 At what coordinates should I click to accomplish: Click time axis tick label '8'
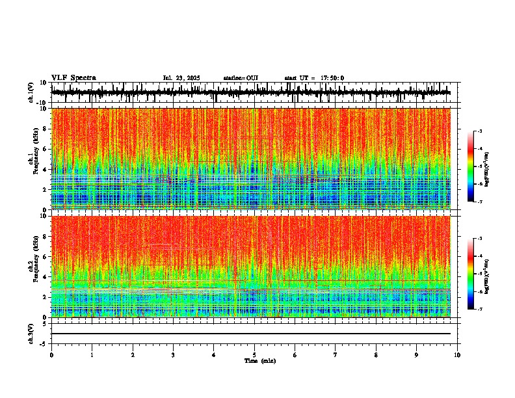coord(376,355)
